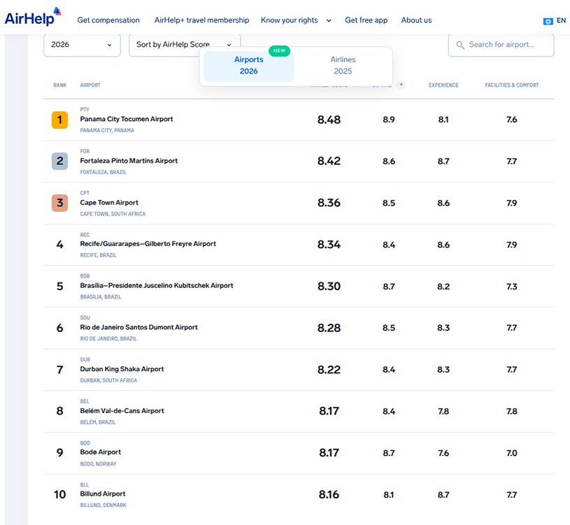This screenshot has height=525, width=570.
Task: Click the bronze rank 3 badge
Action: click(59, 203)
